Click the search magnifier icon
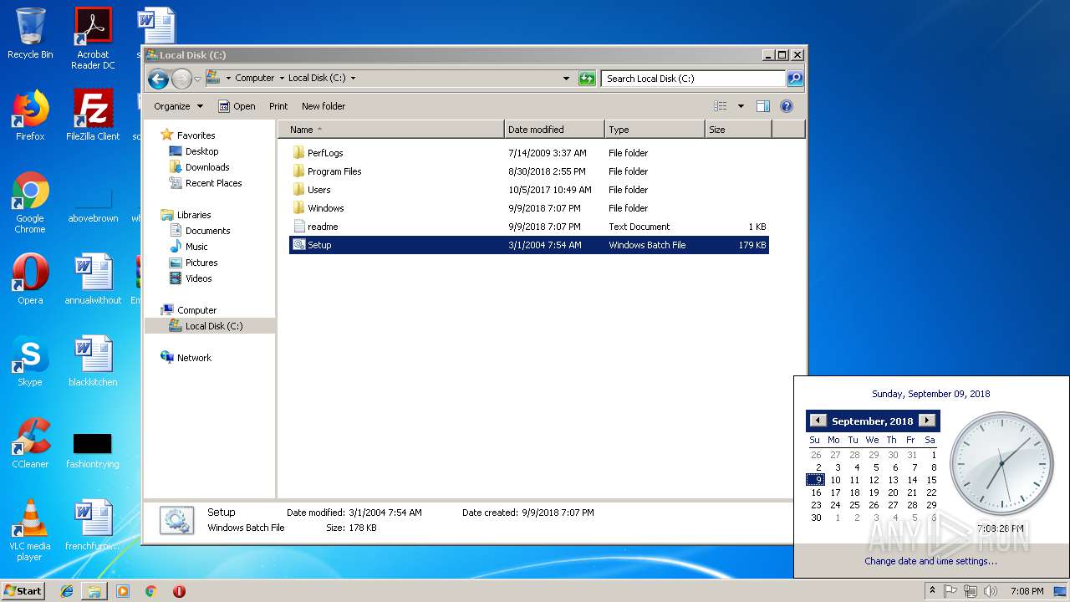This screenshot has height=602, width=1070. (x=795, y=79)
